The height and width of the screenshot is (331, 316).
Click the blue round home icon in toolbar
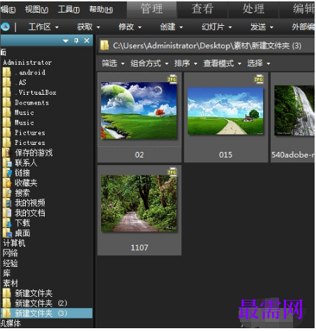5,27
